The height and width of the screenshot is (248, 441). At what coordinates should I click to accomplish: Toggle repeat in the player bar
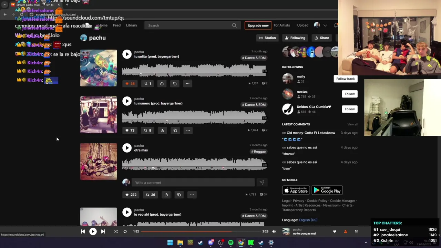125,231
